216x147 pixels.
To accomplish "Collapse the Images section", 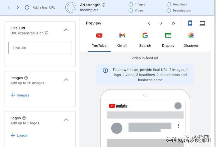I will 66,79.
